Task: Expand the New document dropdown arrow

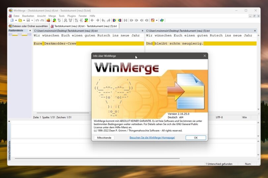Action: [x=16, y=21]
